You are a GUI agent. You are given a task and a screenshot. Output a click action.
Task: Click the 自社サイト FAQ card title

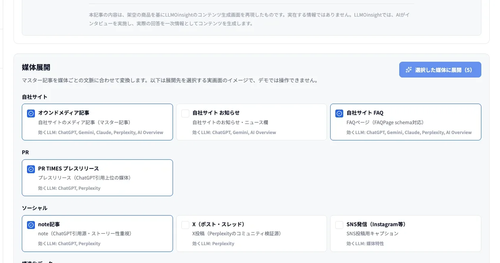[365, 113]
